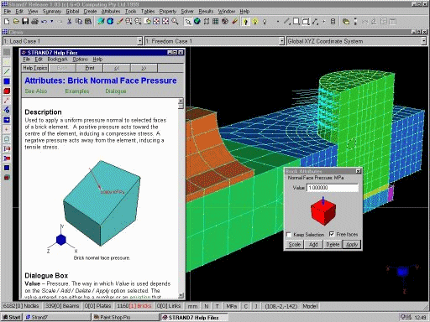Open the Freedom Case 1 dropdown

point(282,41)
